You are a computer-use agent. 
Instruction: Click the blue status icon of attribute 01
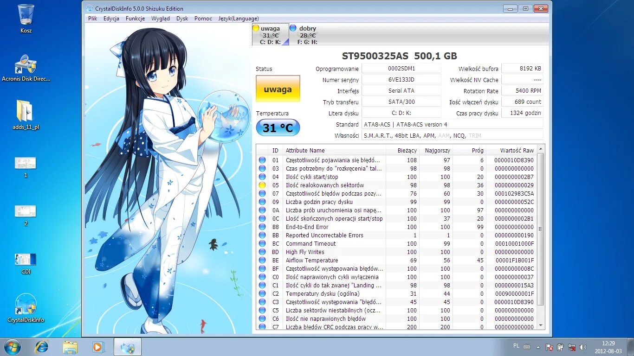point(262,160)
